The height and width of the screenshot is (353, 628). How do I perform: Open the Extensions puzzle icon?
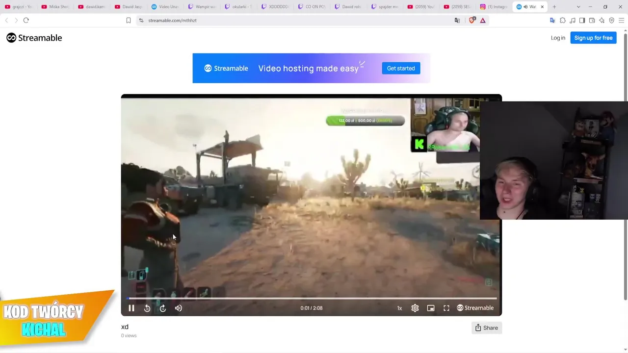563,20
